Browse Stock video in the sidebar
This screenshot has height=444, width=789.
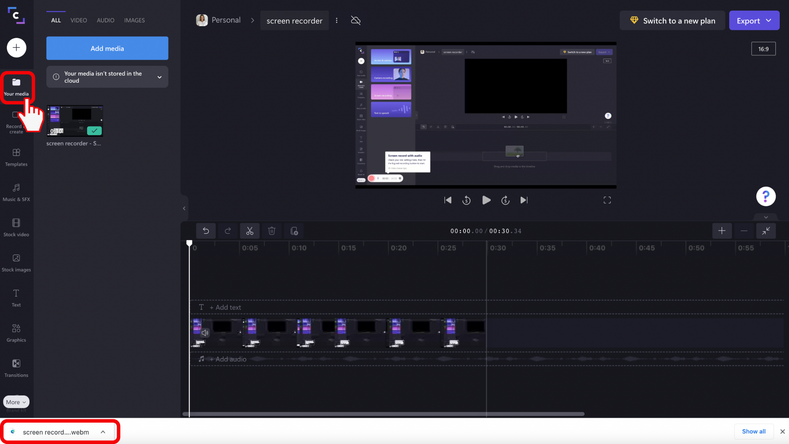tap(16, 227)
